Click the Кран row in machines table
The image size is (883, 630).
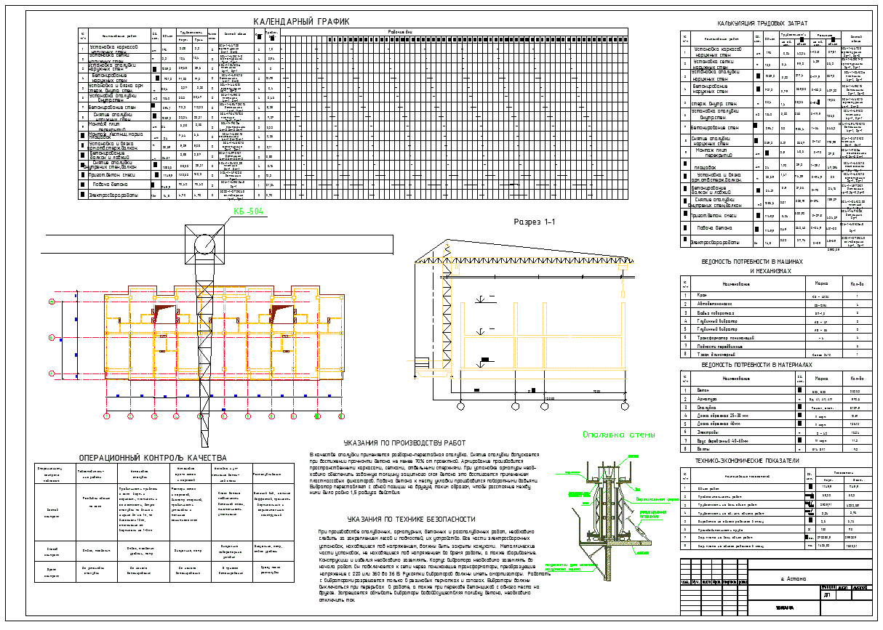tap(756, 296)
